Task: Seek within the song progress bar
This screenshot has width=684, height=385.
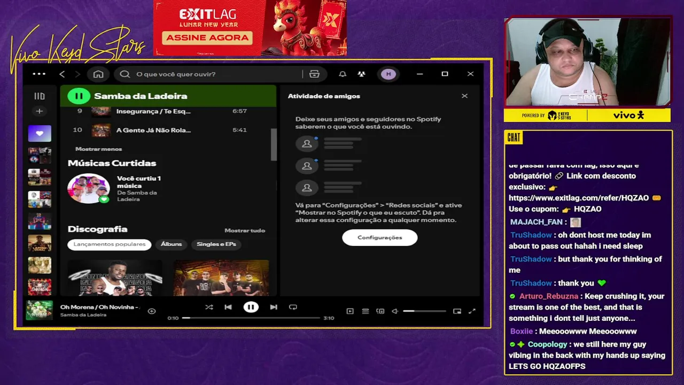Action: [251, 318]
